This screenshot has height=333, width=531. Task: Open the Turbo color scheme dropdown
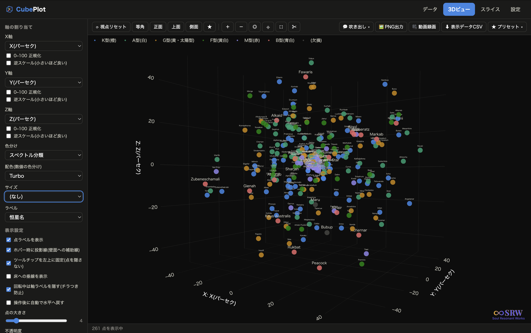point(44,176)
